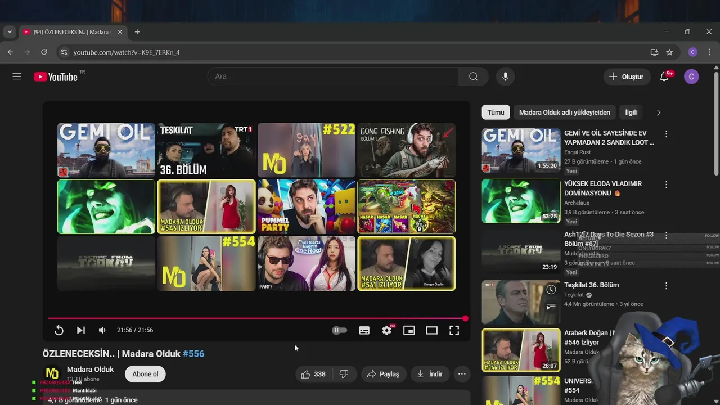
Task: Open end-screen Pummel Party suggestion
Action: (307, 206)
